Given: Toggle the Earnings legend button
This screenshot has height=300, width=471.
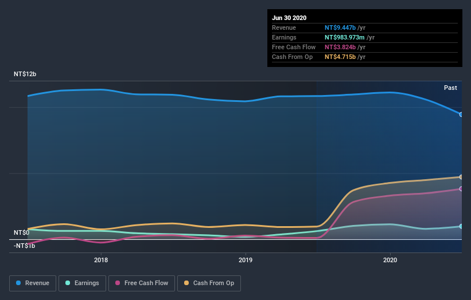Looking at the screenshot, I should click(82, 283).
